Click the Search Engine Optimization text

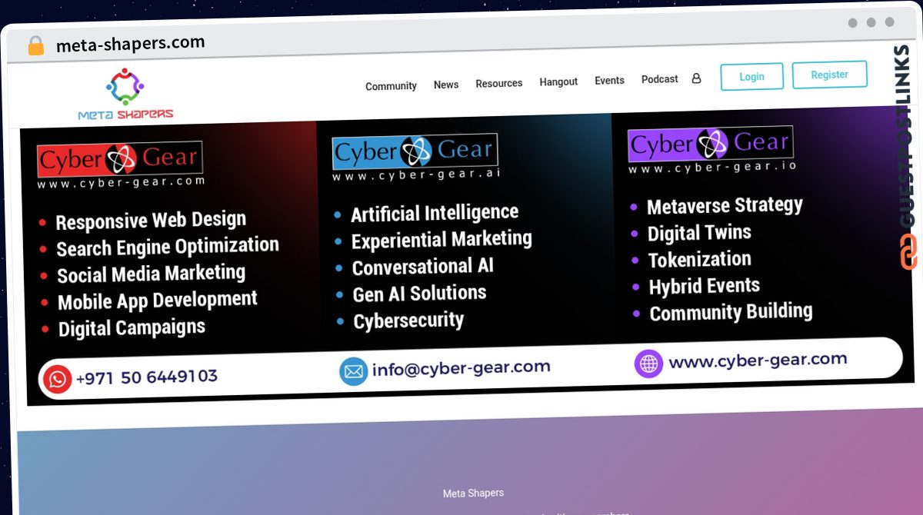coord(168,248)
